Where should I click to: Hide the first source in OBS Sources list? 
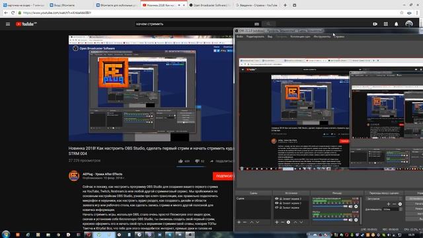click(x=276, y=198)
